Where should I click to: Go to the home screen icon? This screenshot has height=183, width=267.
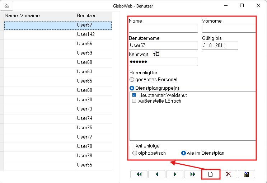(x=6, y=6)
